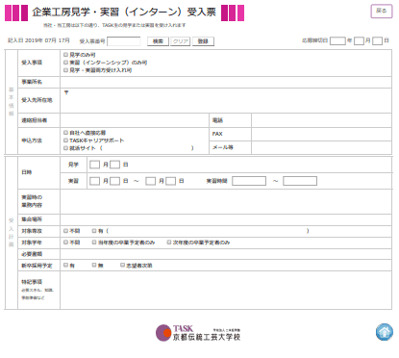Click the 実習時間 start time field
Image resolution: width=399 pixels, height=358 pixels.
pos(249,181)
